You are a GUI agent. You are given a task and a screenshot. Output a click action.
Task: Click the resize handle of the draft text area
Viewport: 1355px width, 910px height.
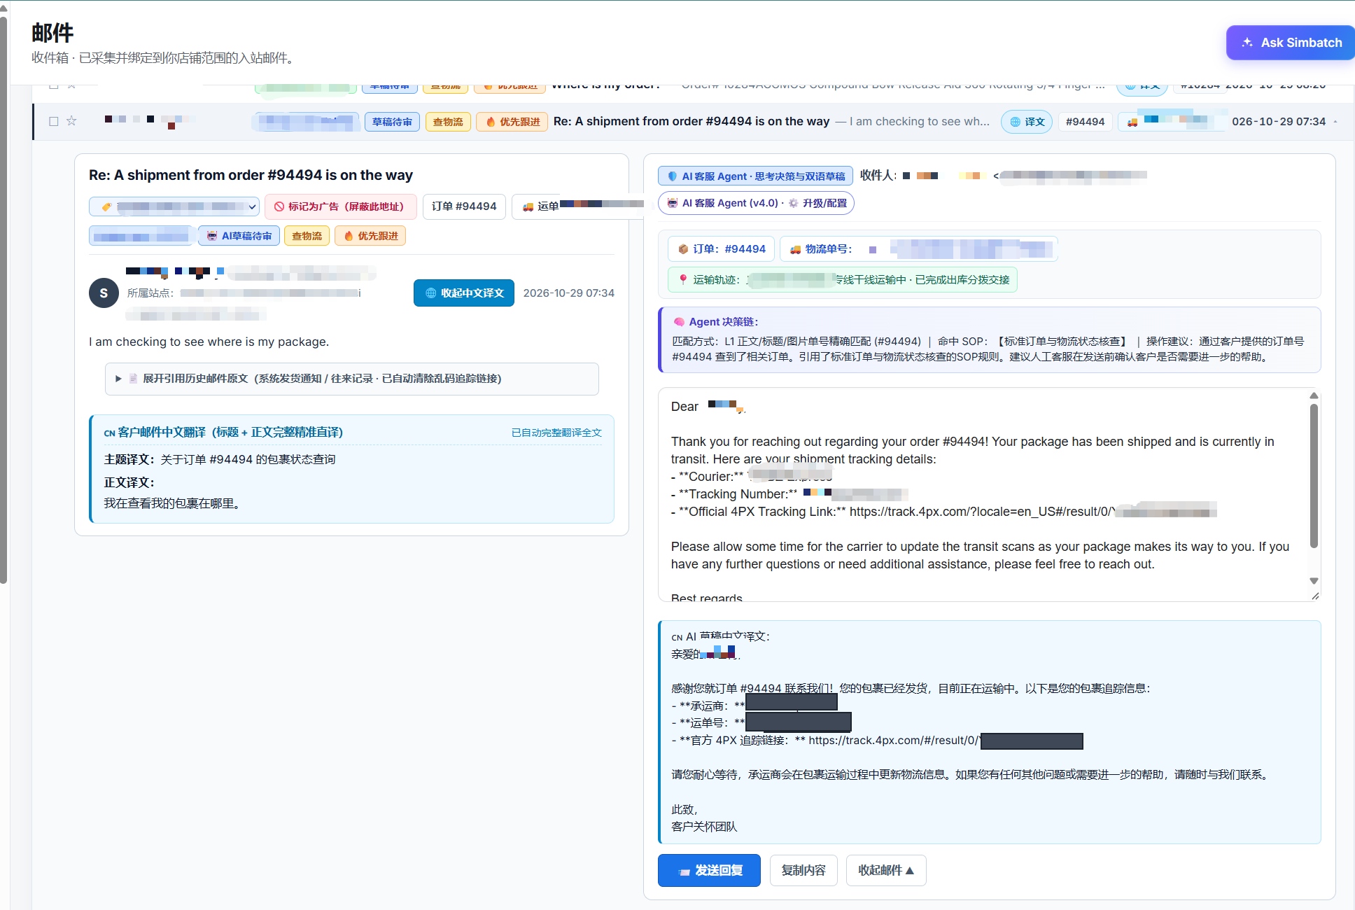pyautogui.click(x=1315, y=596)
